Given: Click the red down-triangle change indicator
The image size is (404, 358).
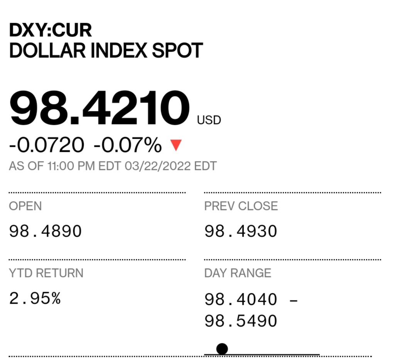Looking at the screenshot, I should [x=176, y=145].
